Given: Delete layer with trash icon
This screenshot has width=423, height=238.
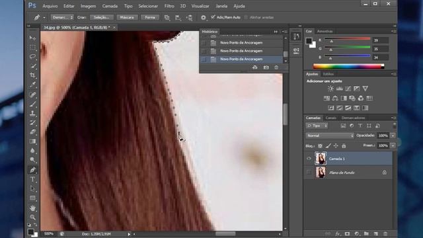Looking at the screenshot, I should (385, 233).
